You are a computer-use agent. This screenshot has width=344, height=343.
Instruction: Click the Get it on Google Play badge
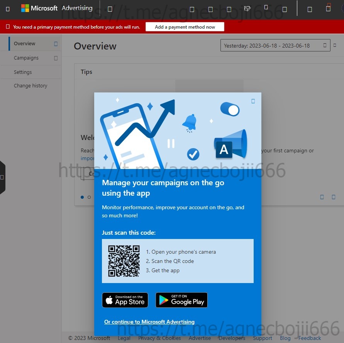click(182, 300)
